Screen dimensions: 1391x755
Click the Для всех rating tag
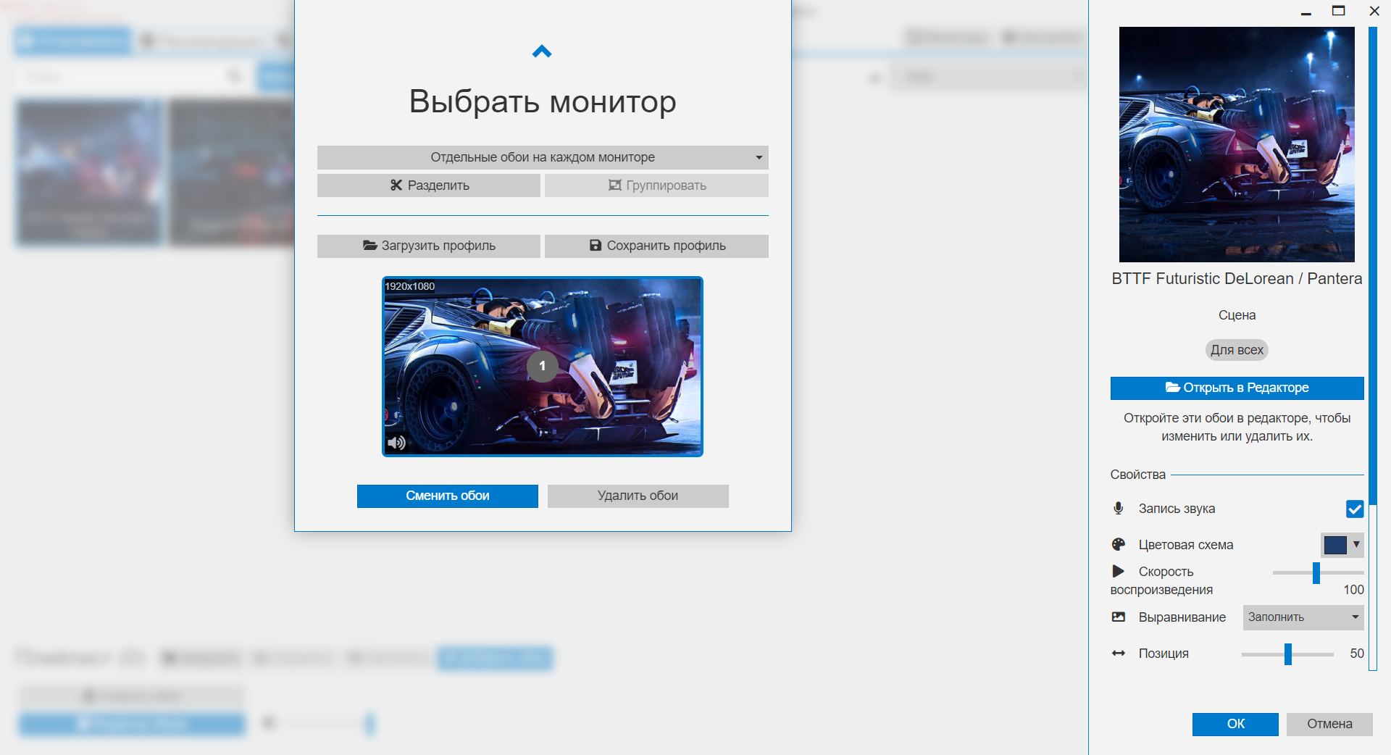pyautogui.click(x=1237, y=350)
